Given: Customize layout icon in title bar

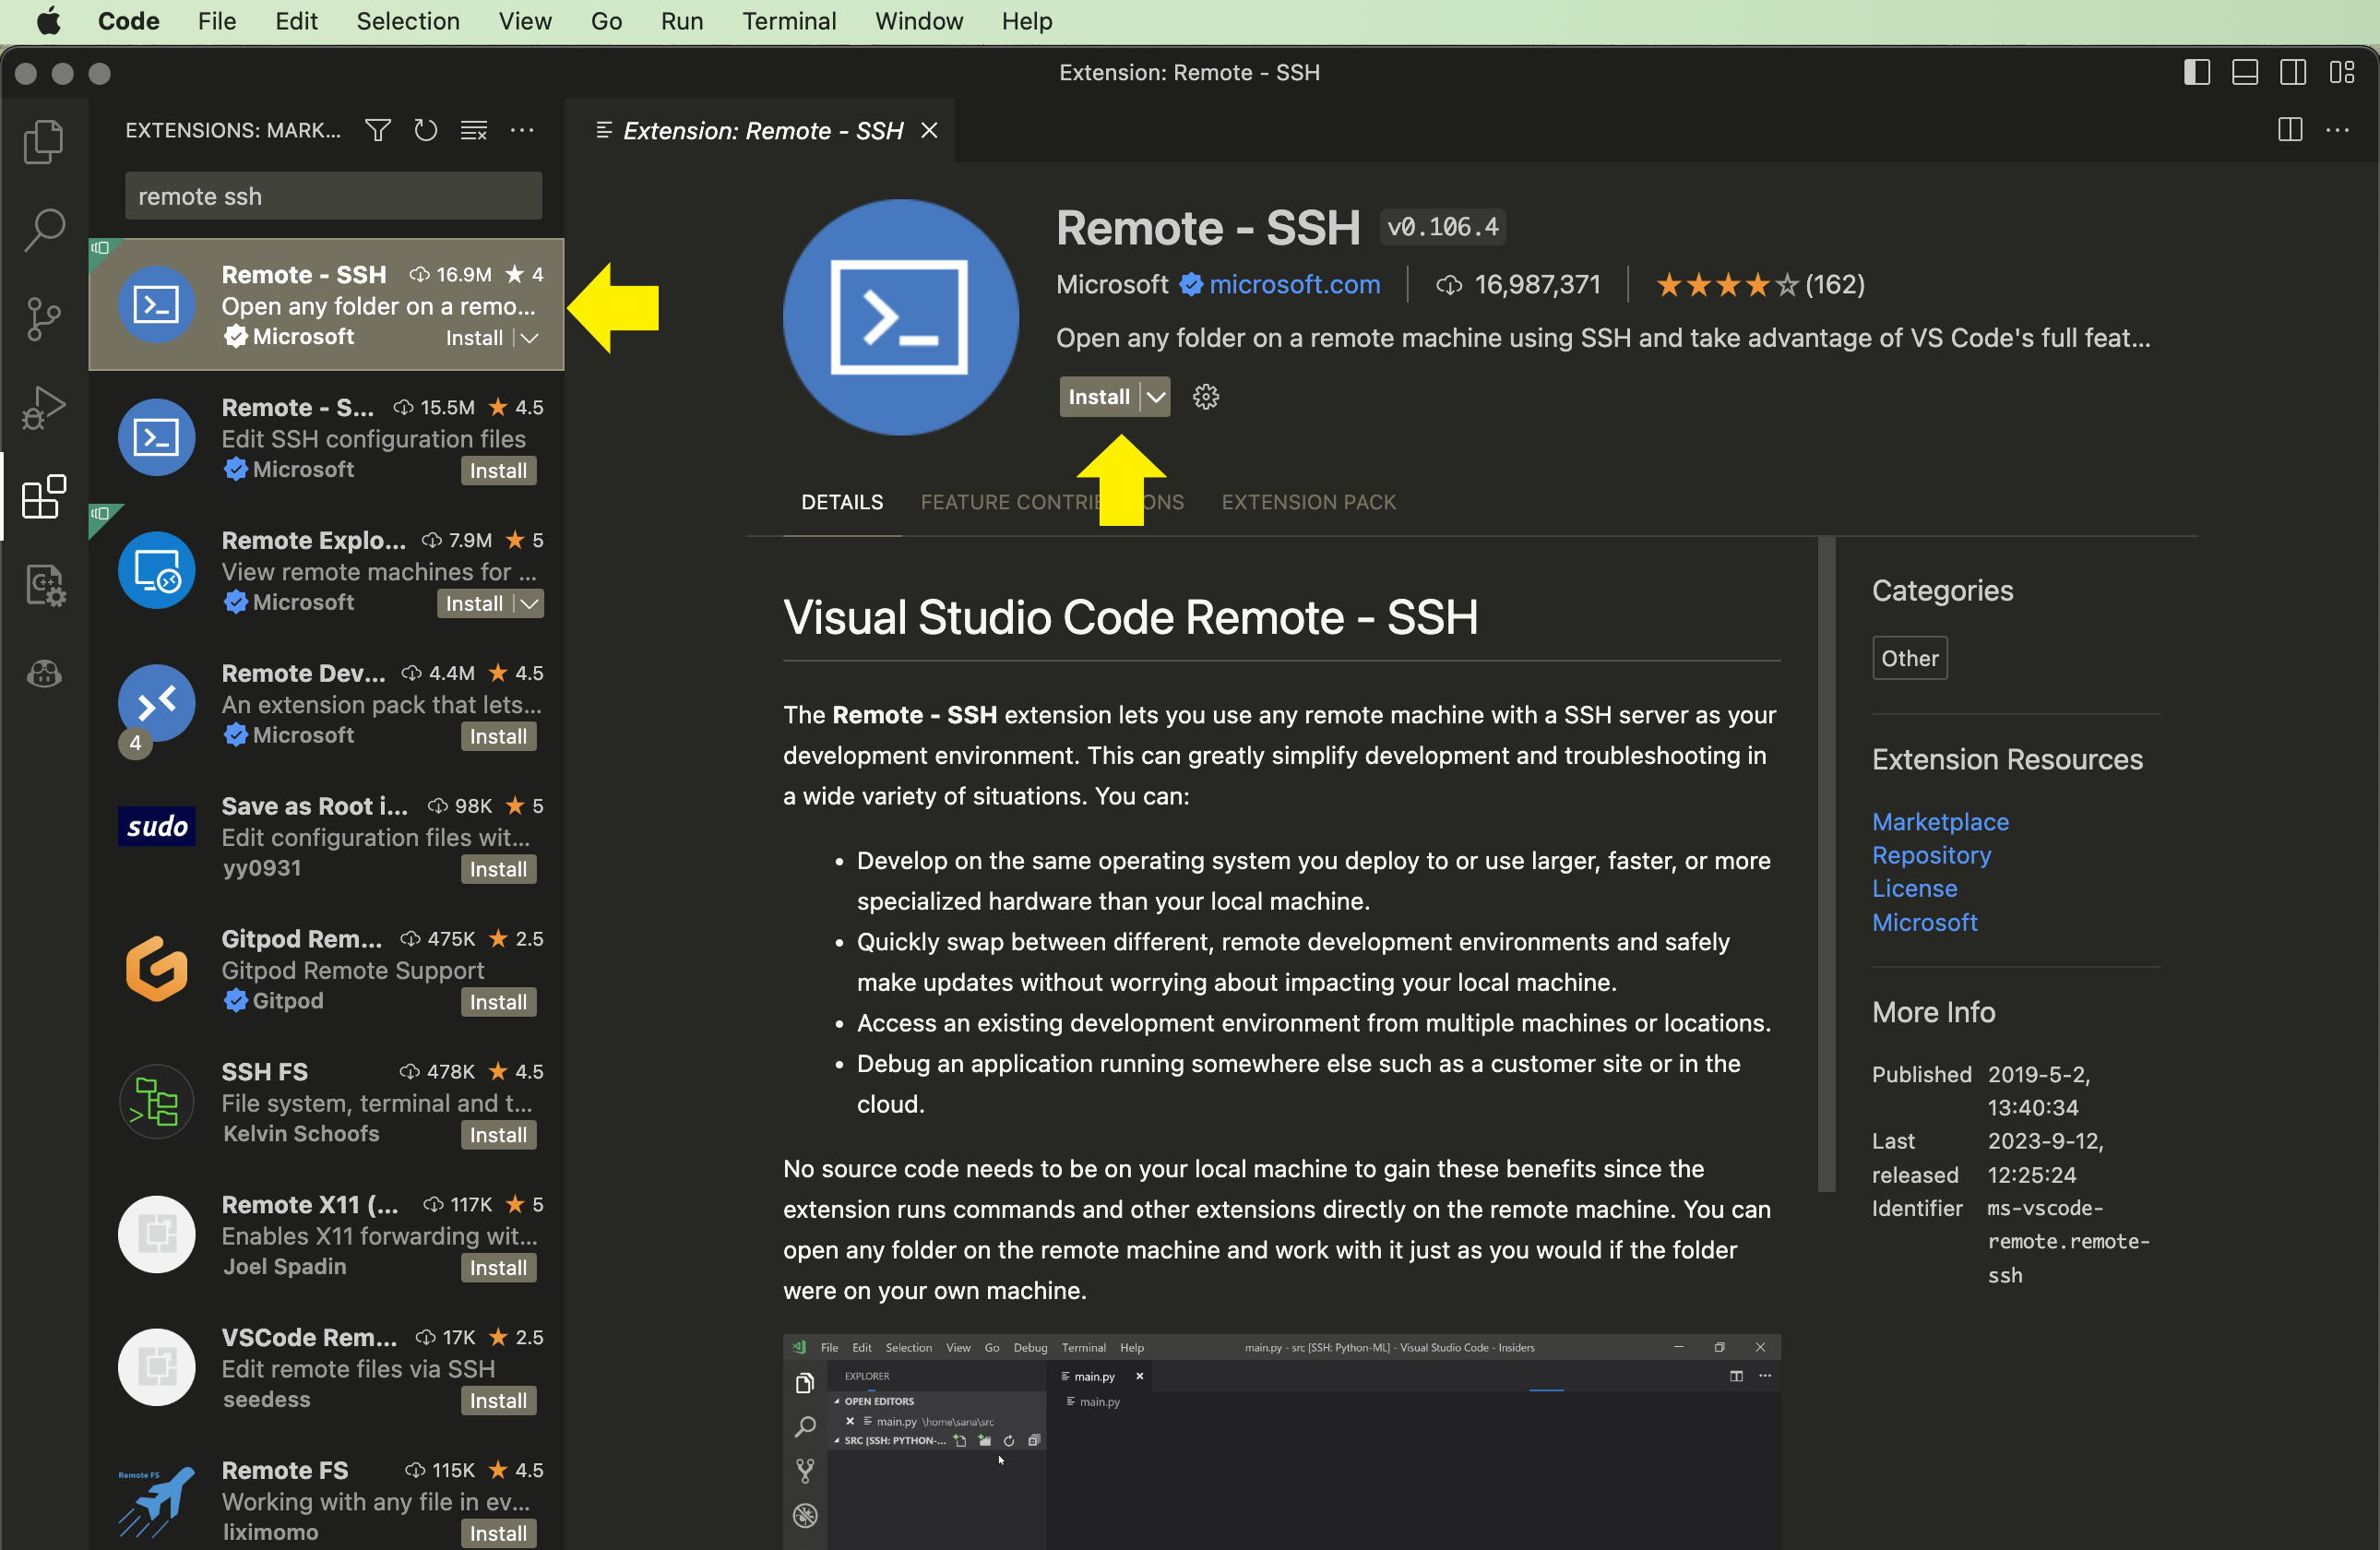Looking at the screenshot, I should pyautogui.click(x=2342, y=73).
